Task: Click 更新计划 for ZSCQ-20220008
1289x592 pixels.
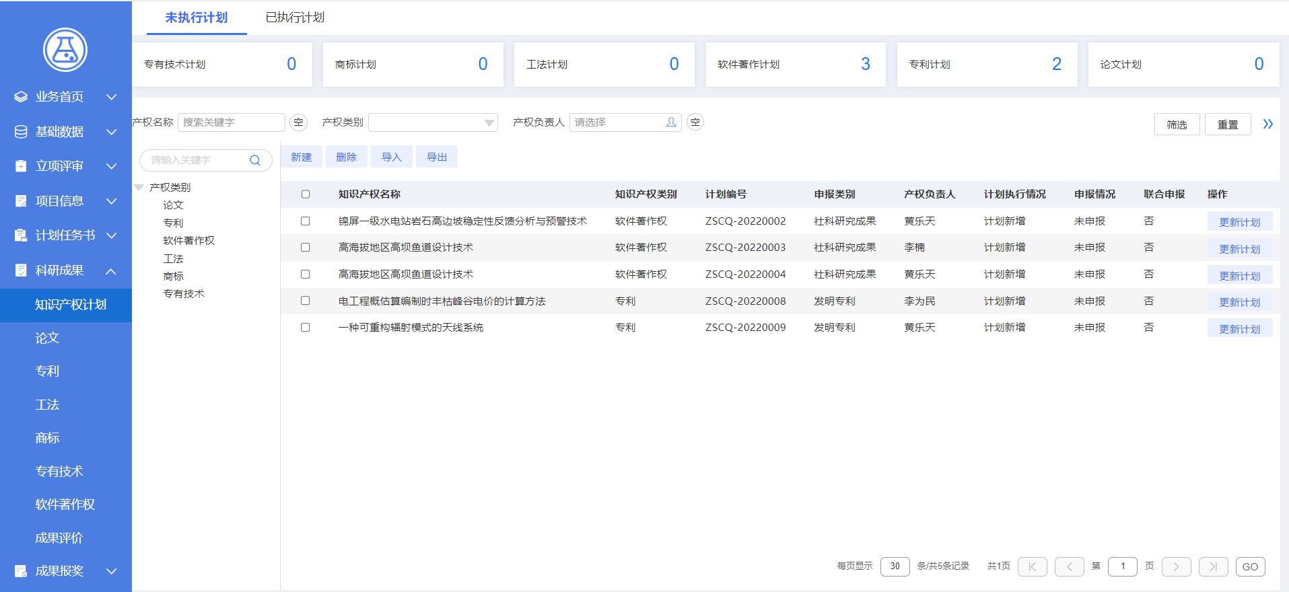Action: [x=1240, y=302]
